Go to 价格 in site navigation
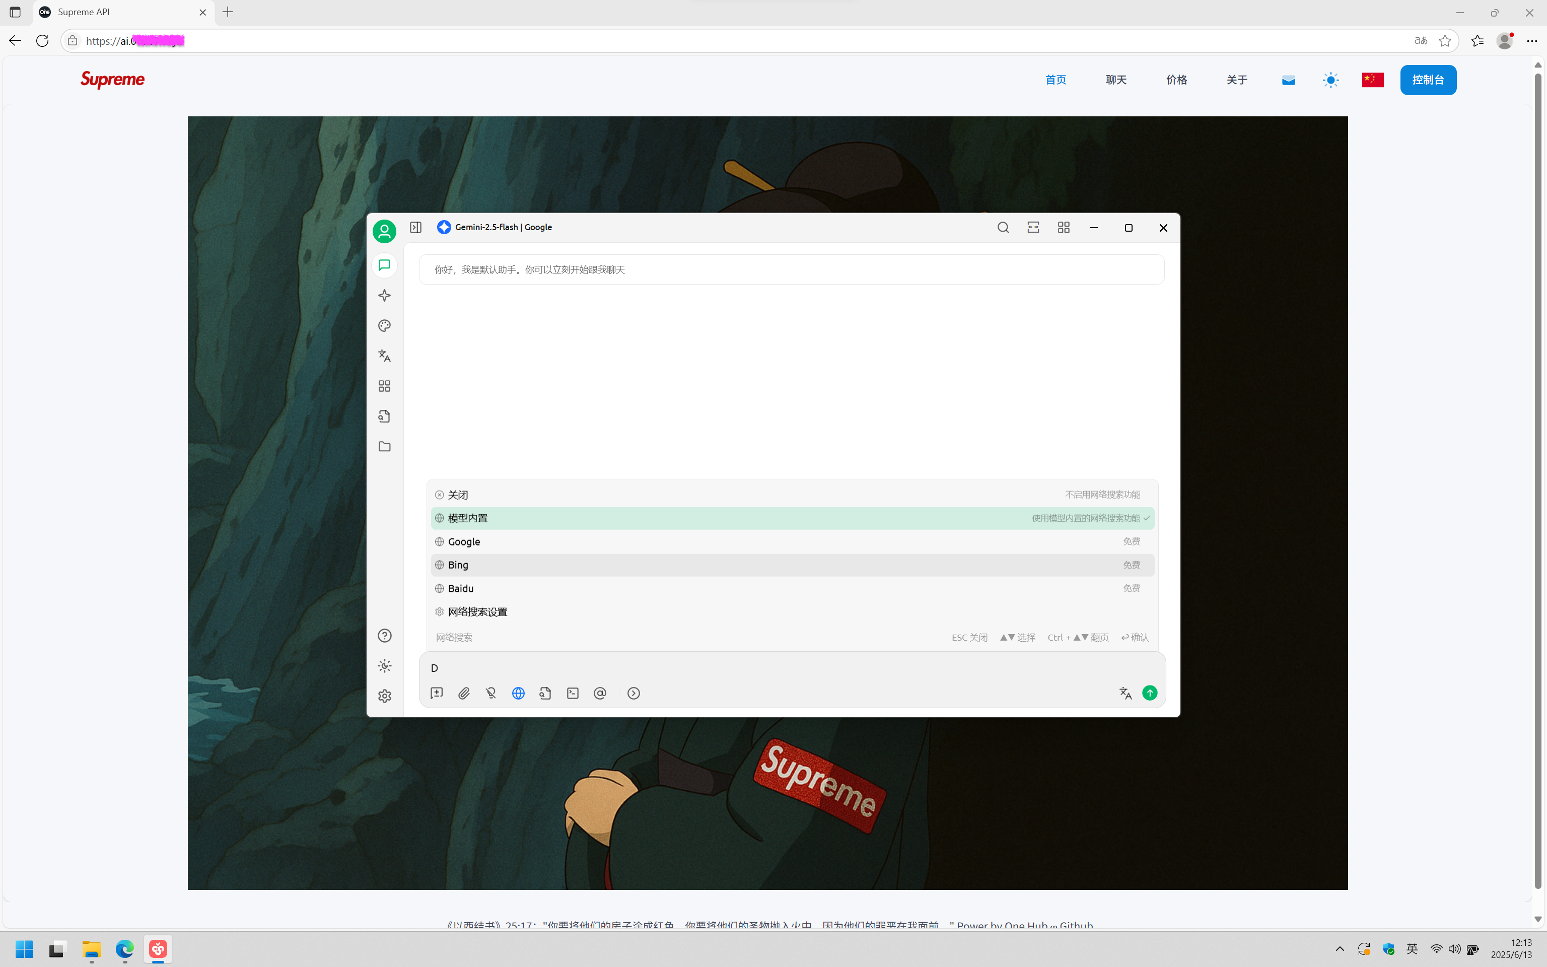The width and height of the screenshot is (1547, 967). [1176, 80]
